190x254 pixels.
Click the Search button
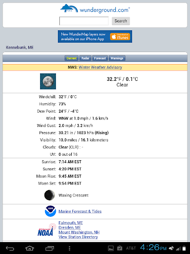[121, 21]
